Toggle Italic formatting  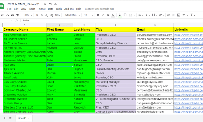click(103, 15)
